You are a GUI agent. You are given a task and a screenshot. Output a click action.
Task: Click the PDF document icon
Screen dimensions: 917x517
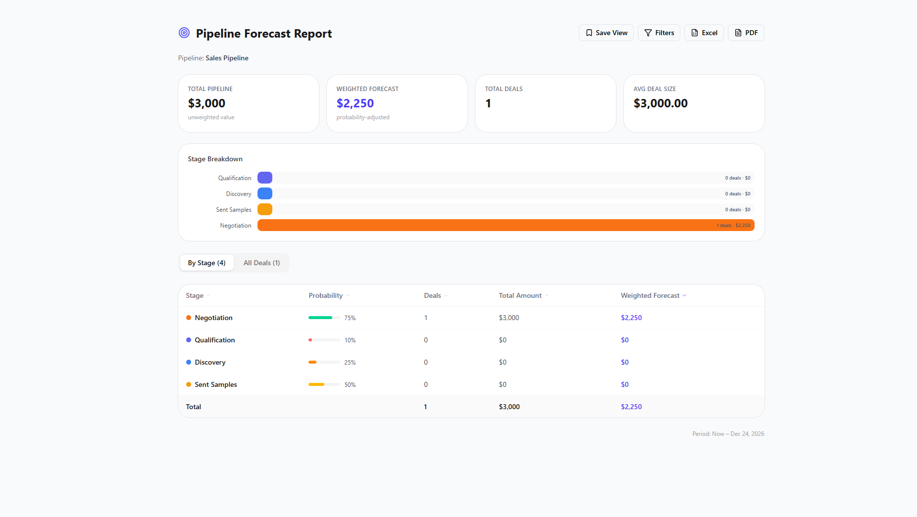point(738,33)
